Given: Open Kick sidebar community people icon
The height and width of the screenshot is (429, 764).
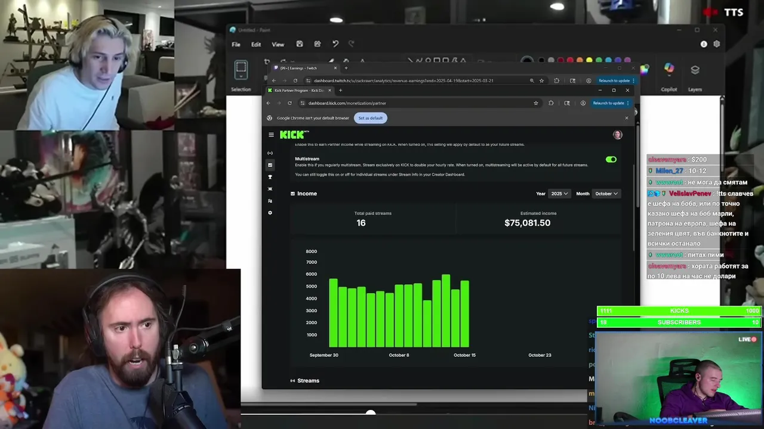Looking at the screenshot, I should [270, 201].
